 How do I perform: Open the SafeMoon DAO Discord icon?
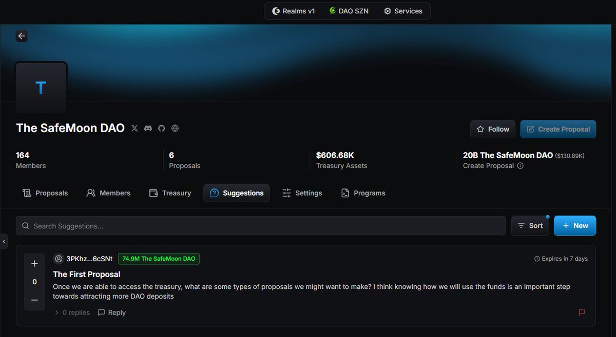148,128
